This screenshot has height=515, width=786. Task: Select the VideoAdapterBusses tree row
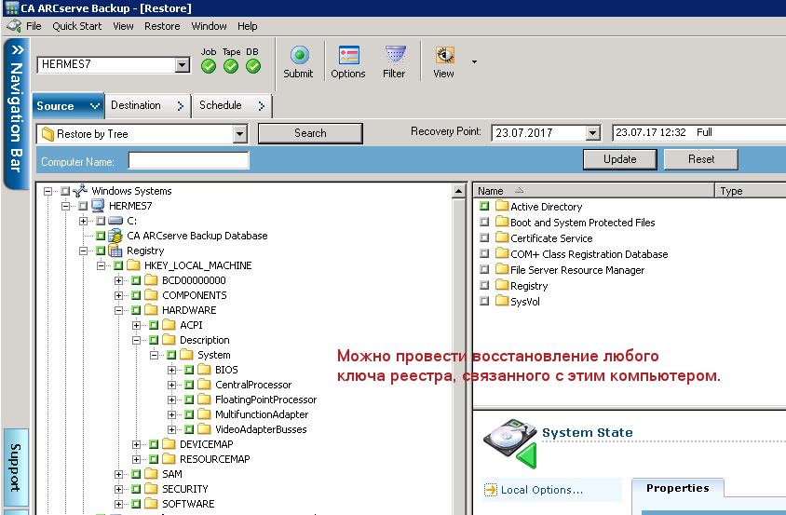(261, 429)
